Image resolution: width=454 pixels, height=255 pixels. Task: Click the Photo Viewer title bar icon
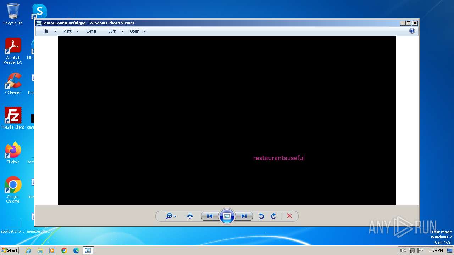point(39,23)
